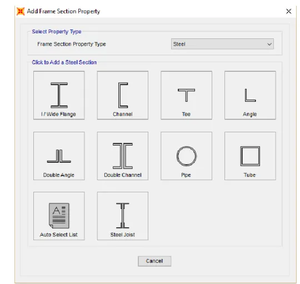This screenshot has width=300, height=284.
Task: Add a Tube steel section
Action: click(x=250, y=156)
